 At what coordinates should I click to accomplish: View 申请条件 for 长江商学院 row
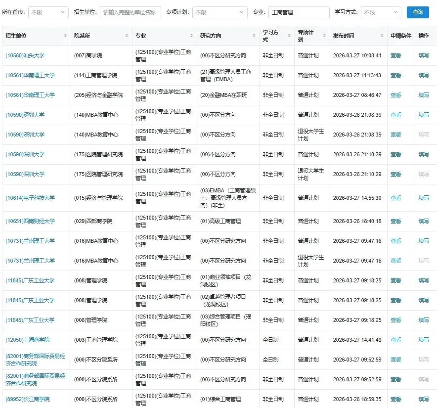[x=396, y=399]
